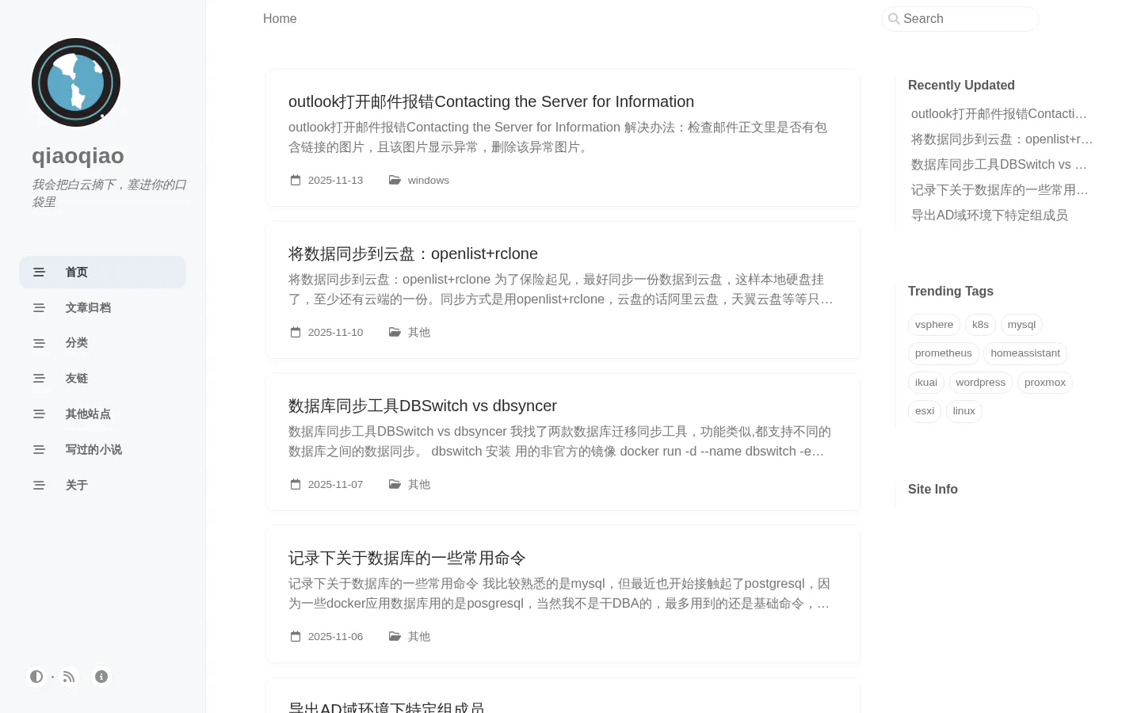Open 关于 about page
This screenshot has height=713, width=1141.
point(103,486)
